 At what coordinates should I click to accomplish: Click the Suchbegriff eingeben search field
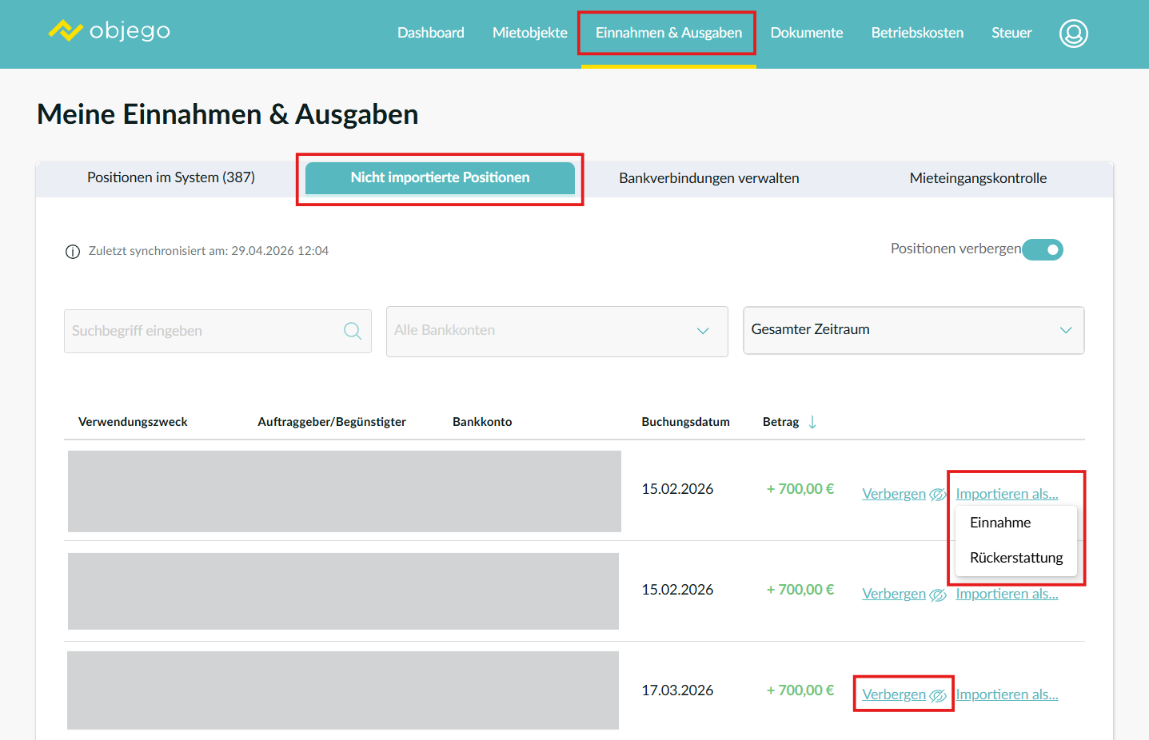coord(204,331)
